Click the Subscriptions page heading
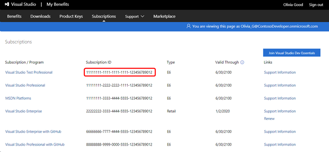This screenshot has width=329, height=152. pyautogui.click(x=19, y=42)
